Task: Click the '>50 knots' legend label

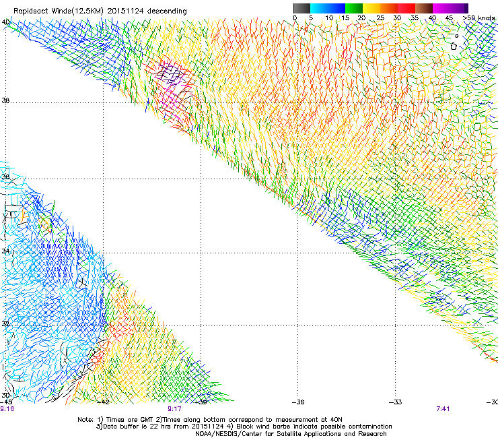Action: click(x=478, y=18)
